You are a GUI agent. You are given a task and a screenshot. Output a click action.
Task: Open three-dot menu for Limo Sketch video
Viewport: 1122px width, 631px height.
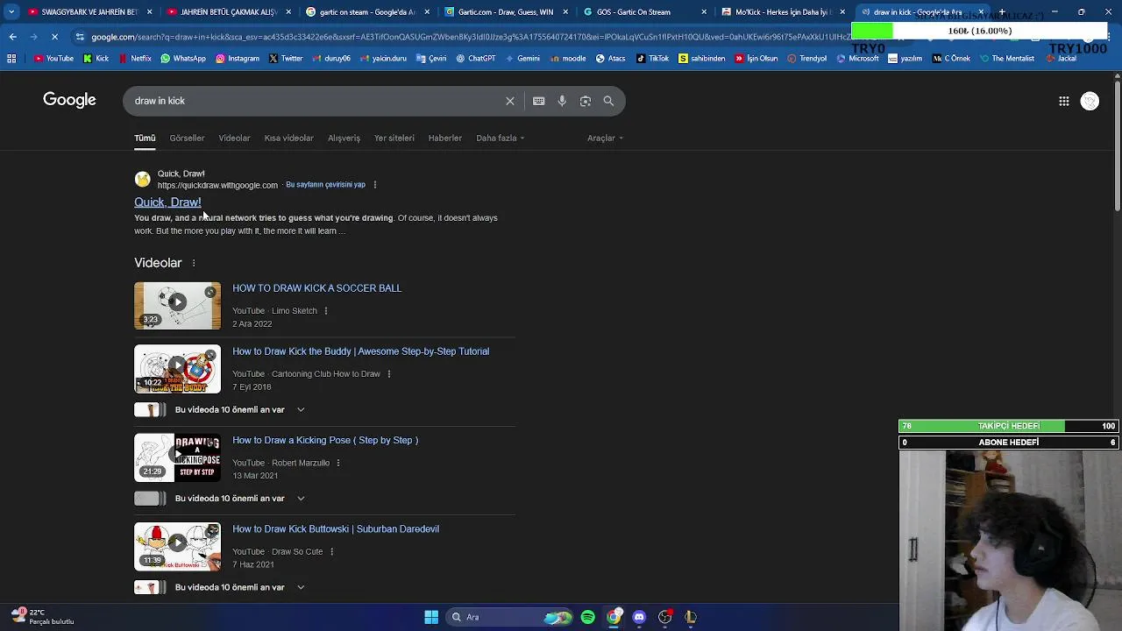click(326, 311)
